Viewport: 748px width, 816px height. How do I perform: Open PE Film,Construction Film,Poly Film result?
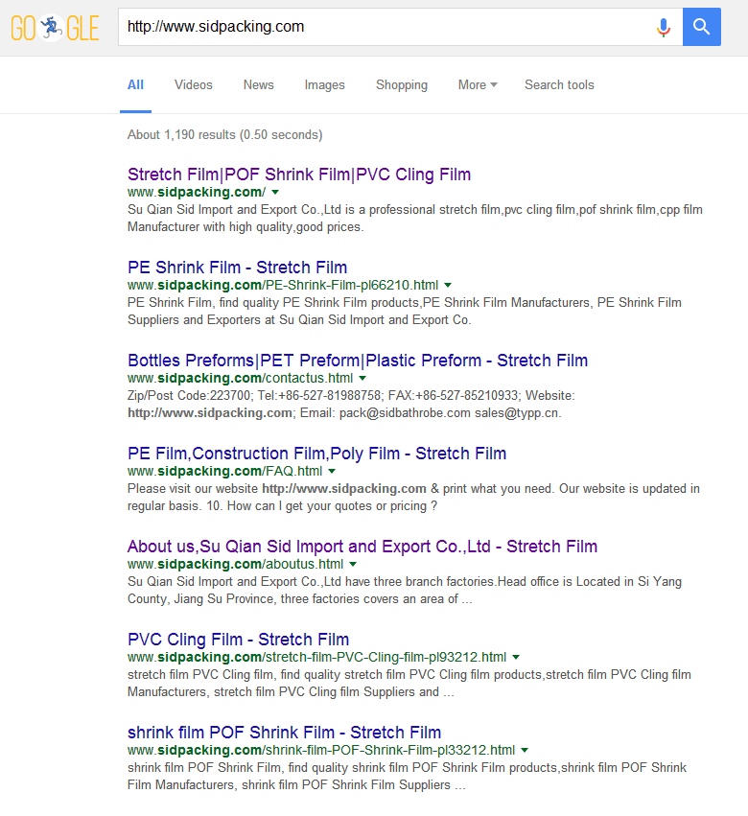[x=316, y=454]
